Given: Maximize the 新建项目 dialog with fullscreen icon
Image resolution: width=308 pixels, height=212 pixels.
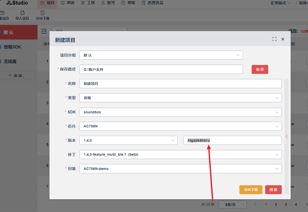Looking at the screenshot, I should click(274, 39).
